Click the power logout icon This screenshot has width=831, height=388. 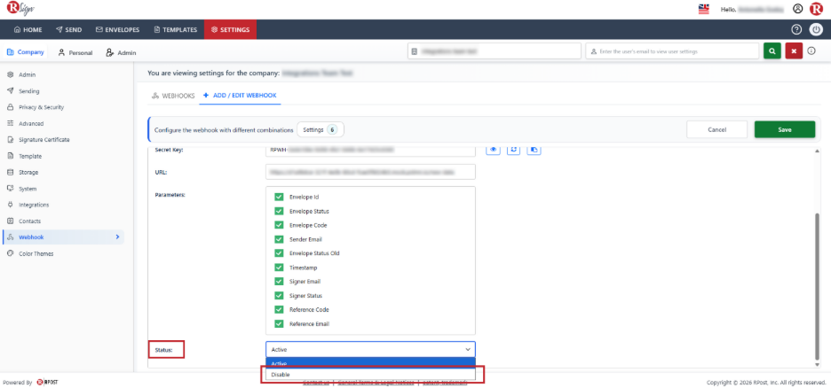pos(816,29)
